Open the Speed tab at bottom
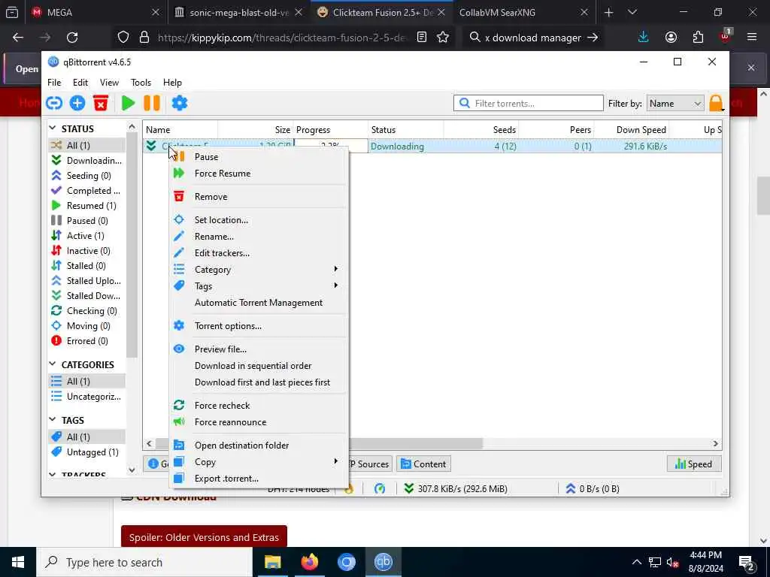The image size is (770, 577). point(694,464)
